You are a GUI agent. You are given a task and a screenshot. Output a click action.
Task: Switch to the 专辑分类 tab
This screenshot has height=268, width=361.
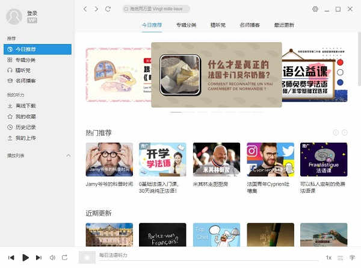tap(186, 25)
